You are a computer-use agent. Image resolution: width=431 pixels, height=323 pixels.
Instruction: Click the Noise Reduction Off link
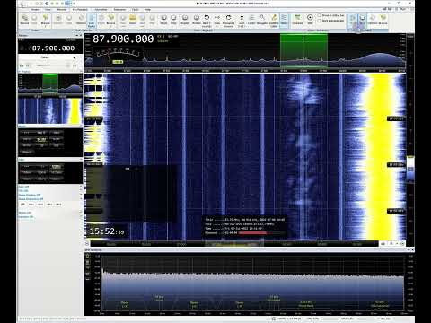31,199
